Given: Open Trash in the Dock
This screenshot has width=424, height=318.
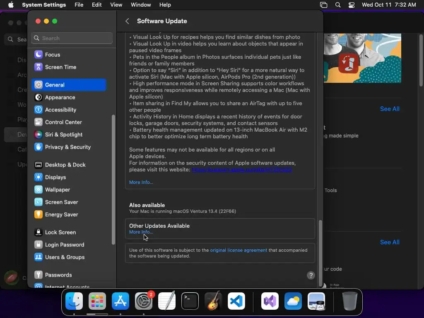Looking at the screenshot, I should pyautogui.click(x=350, y=301).
